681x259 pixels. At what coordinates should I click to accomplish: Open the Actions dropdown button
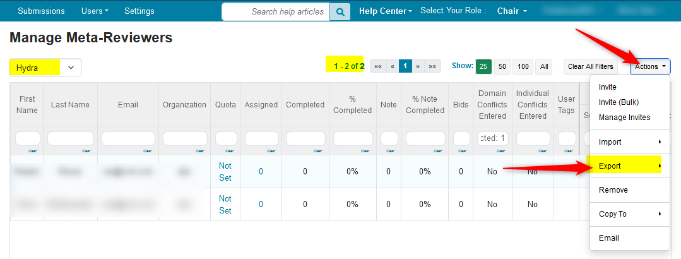click(x=650, y=66)
